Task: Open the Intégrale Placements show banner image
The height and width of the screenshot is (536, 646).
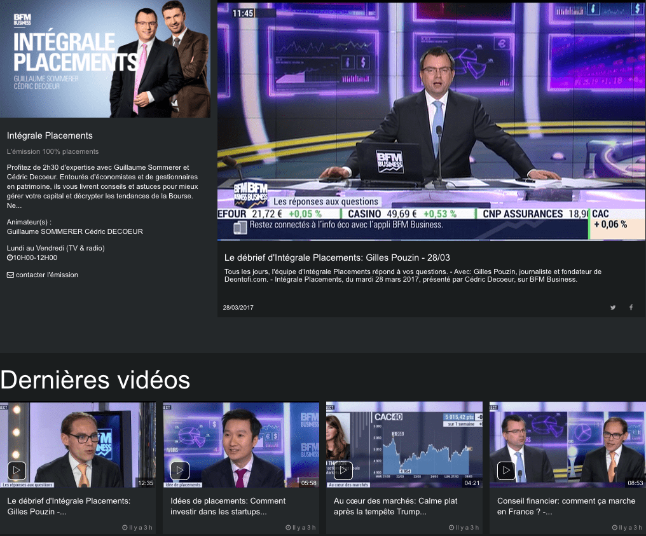Action: [105, 58]
